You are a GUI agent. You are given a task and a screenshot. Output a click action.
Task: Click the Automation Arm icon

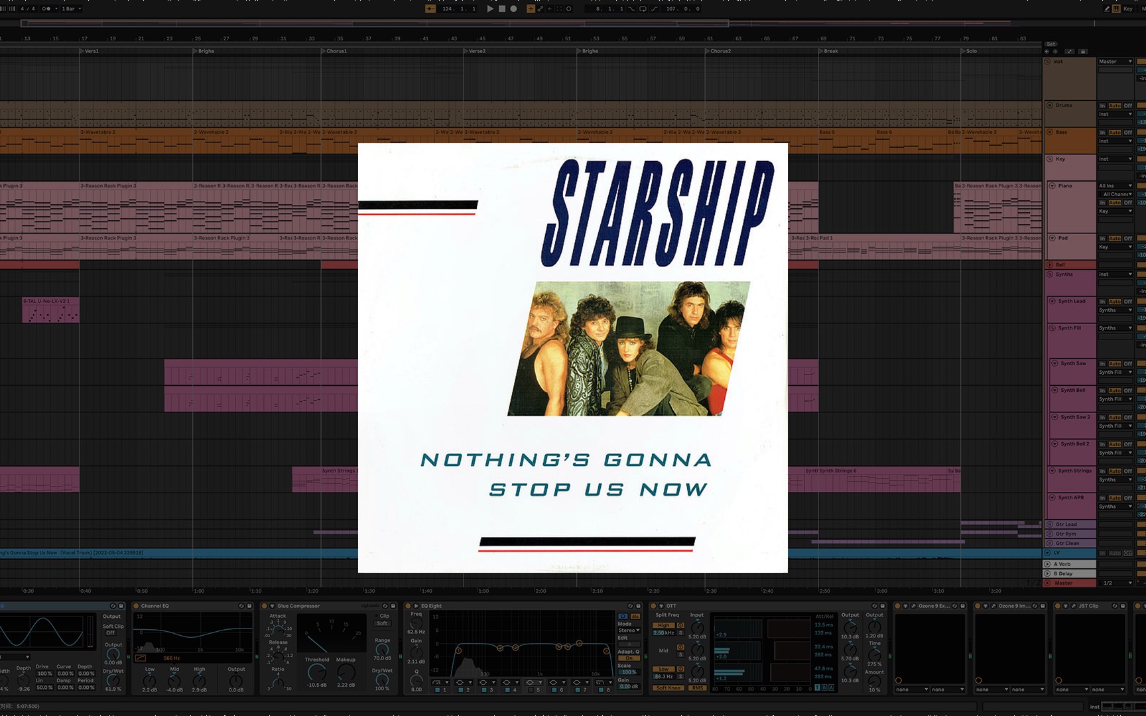point(541,9)
